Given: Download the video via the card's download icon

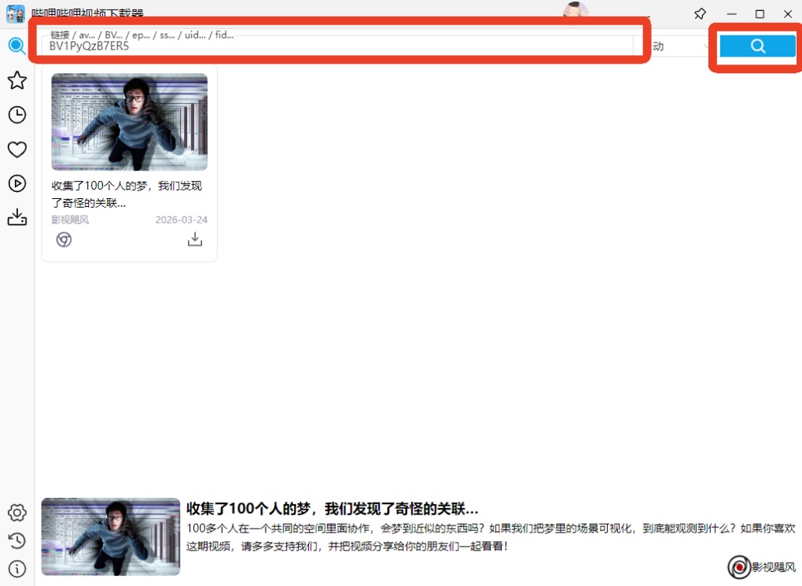Looking at the screenshot, I should 195,239.
